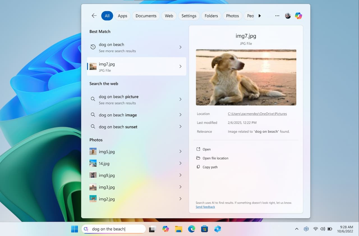This screenshot has width=359, height=236.
Task: Click the back arrow in search panel
Action: click(94, 16)
